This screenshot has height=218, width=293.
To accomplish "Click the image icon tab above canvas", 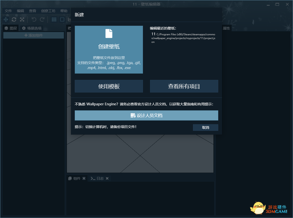I will click(x=69, y=28).
